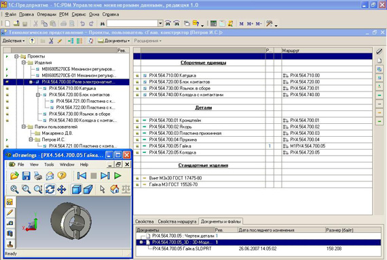Viewport: 387px width, 260px height.
Task: Click the New document icon in the main toolbar
Action: click(x=7, y=24)
